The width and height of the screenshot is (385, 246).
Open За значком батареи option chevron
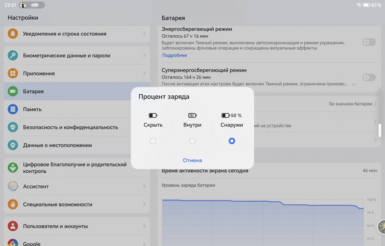(375, 104)
